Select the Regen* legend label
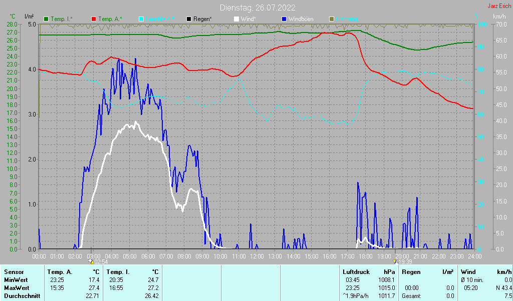513x301 pixels. (202, 19)
